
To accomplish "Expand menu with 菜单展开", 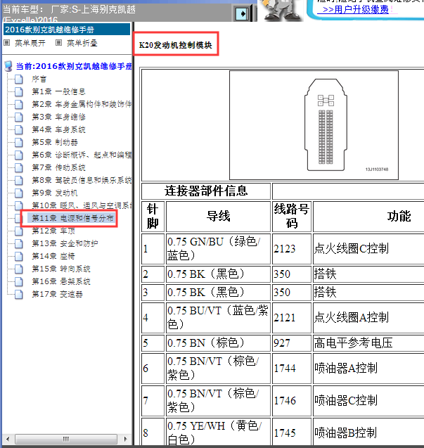I will click(x=30, y=43).
